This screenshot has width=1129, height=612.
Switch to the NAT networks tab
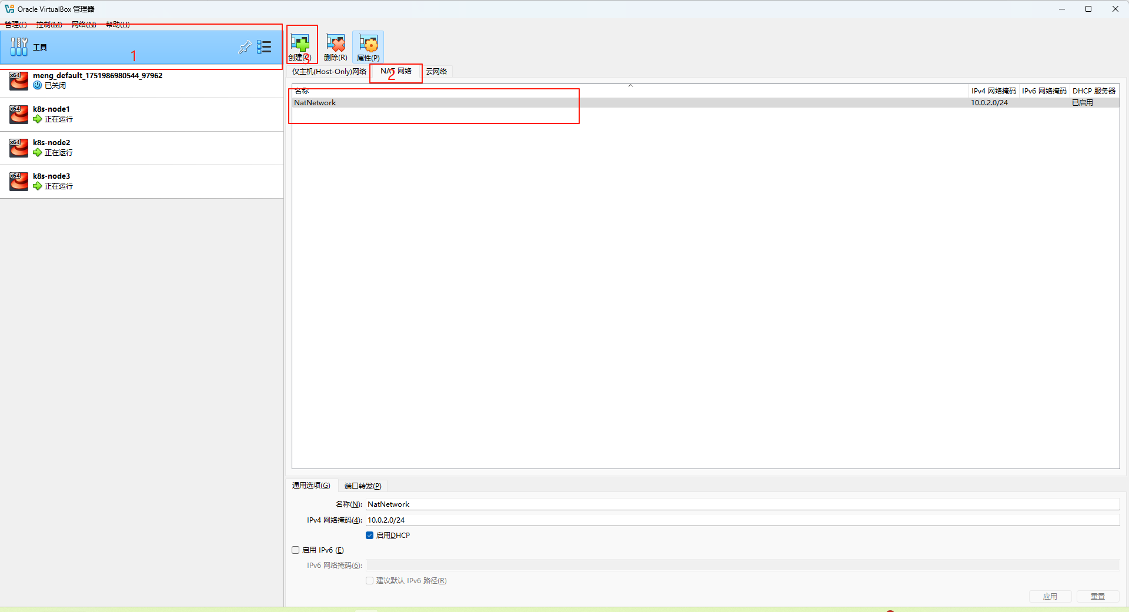396,71
